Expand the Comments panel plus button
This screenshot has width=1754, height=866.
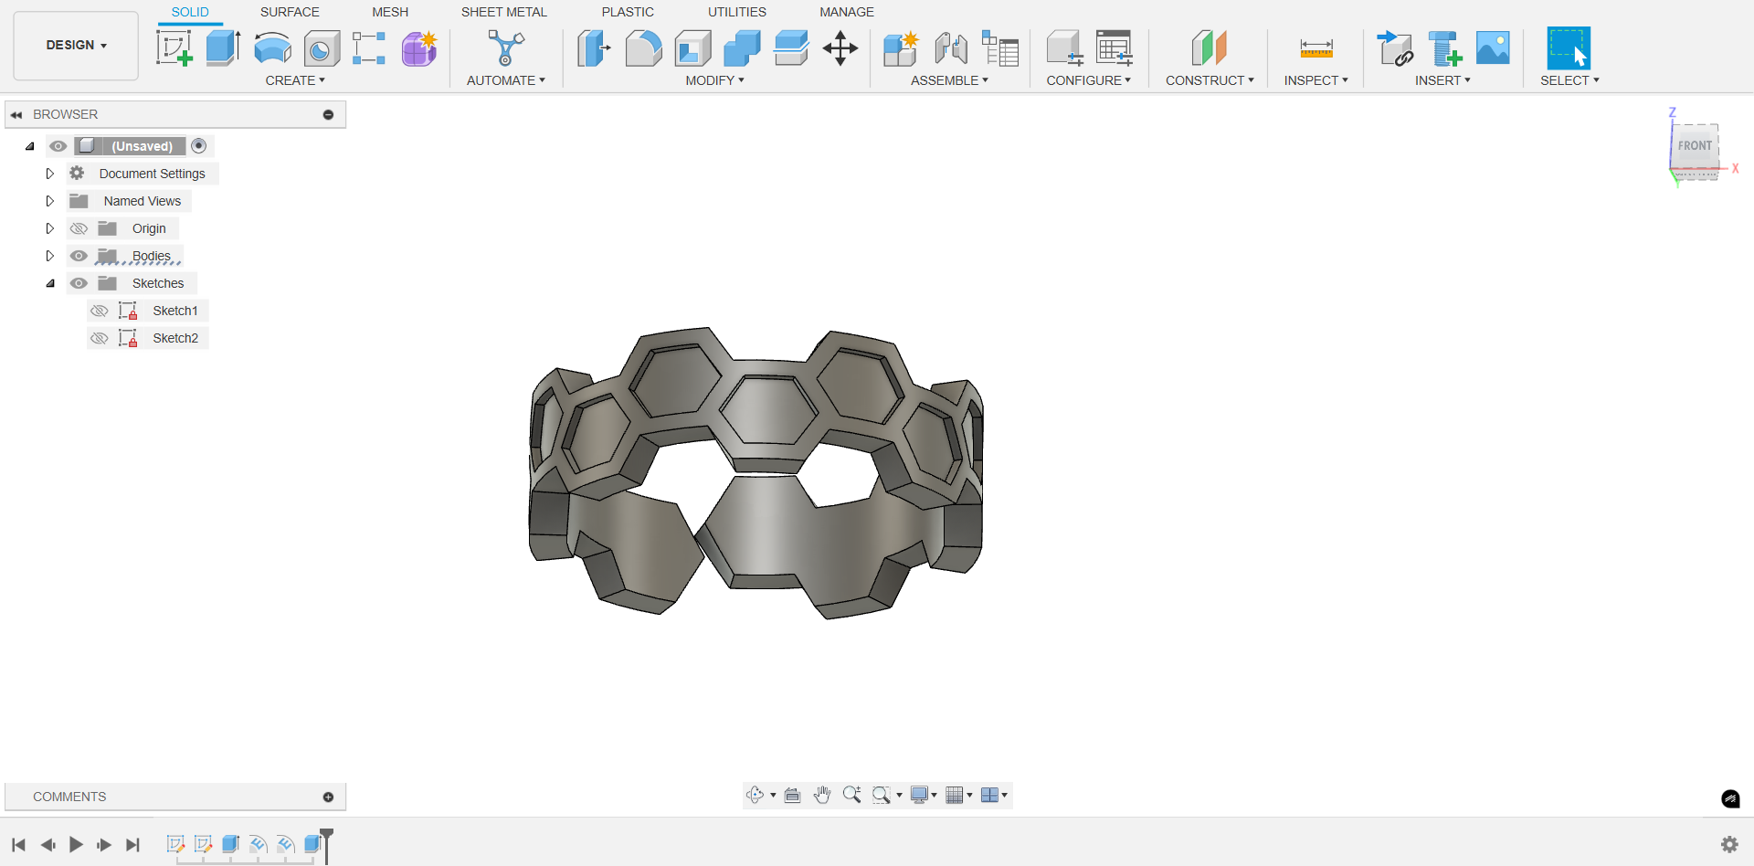pyautogui.click(x=328, y=797)
